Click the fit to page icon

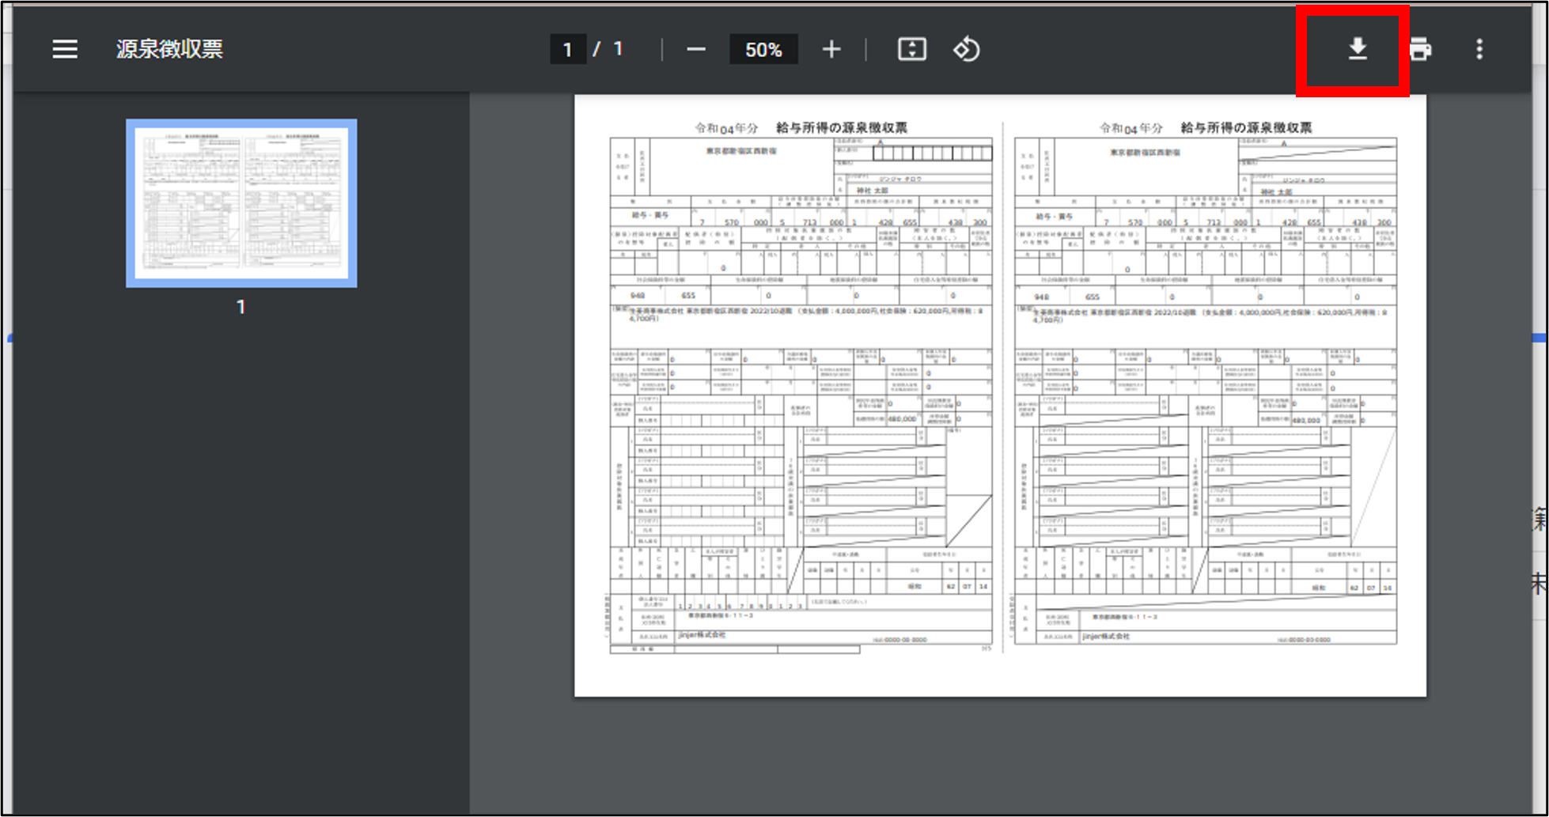point(911,50)
